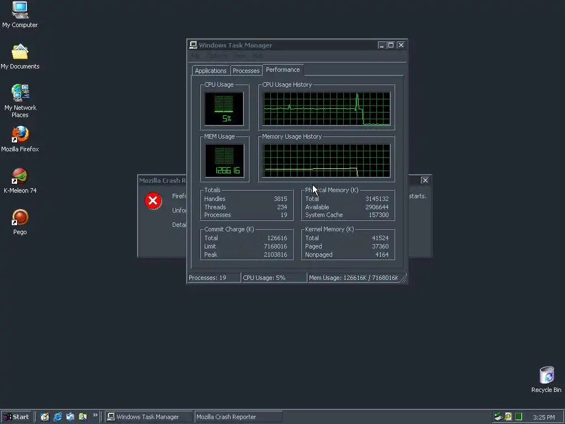Click the CPU Usage 5% gauge
The height and width of the screenshot is (424, 565).
point(224,109)
